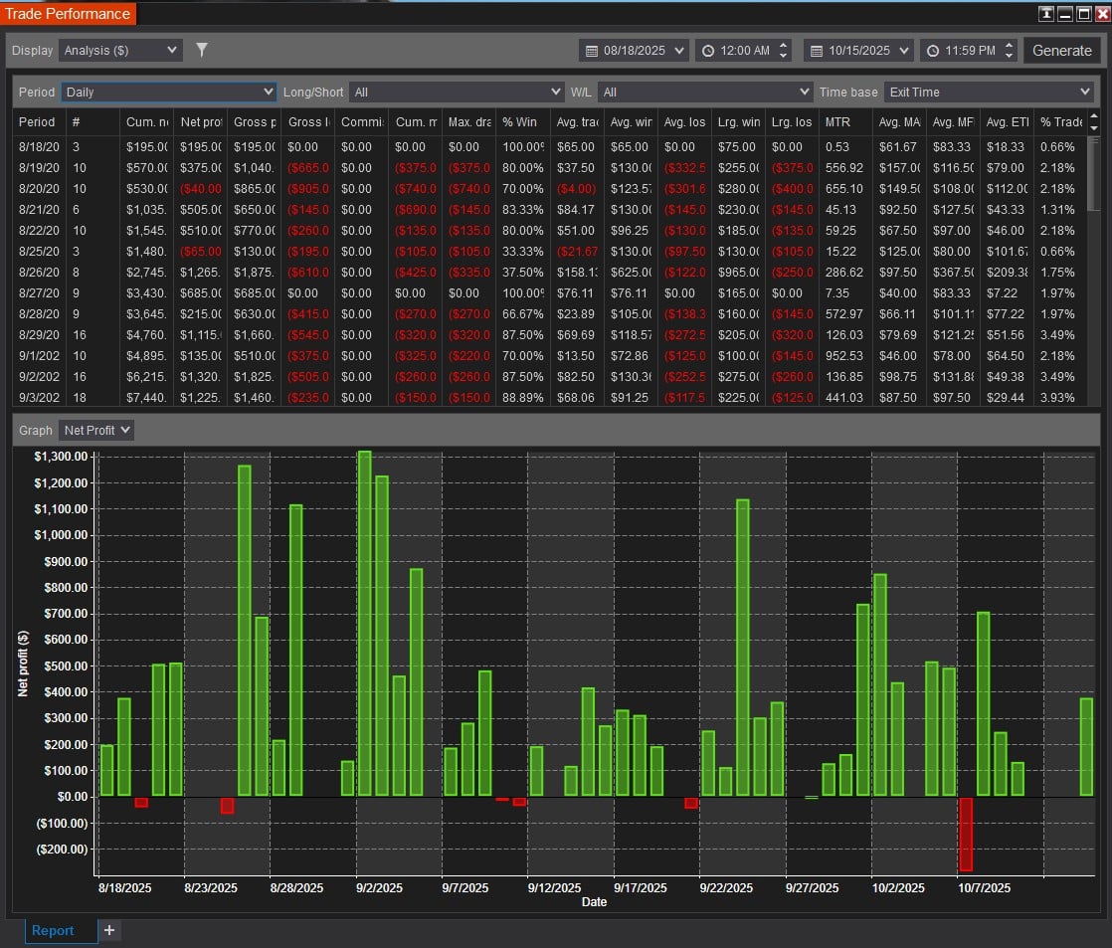Open the Time base Exit Time dropdown
Viewport: 1112px width, 948px height.
[x=988, y=92]
